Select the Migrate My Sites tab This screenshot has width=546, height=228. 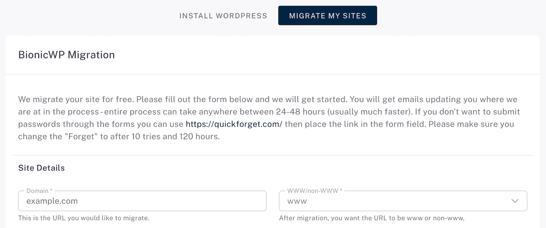tap(328, 16)
